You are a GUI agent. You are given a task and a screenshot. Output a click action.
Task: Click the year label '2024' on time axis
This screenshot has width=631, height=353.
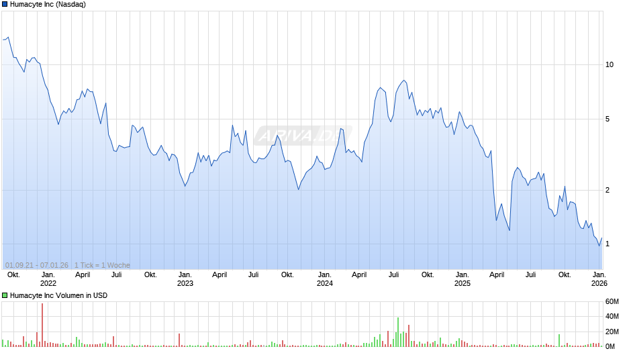coord(325,283)
